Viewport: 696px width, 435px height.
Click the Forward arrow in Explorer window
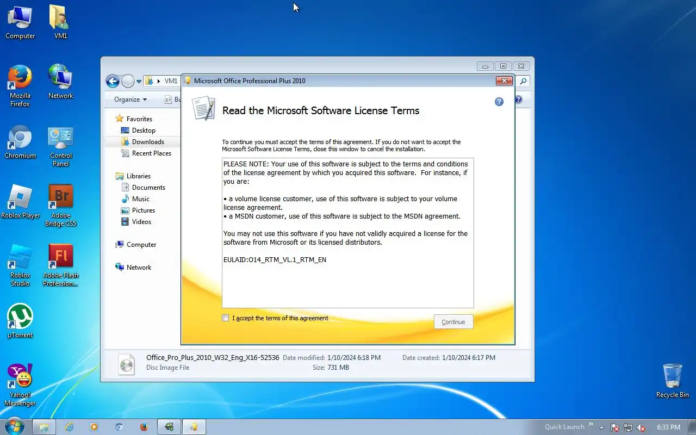tap(128, 81)
